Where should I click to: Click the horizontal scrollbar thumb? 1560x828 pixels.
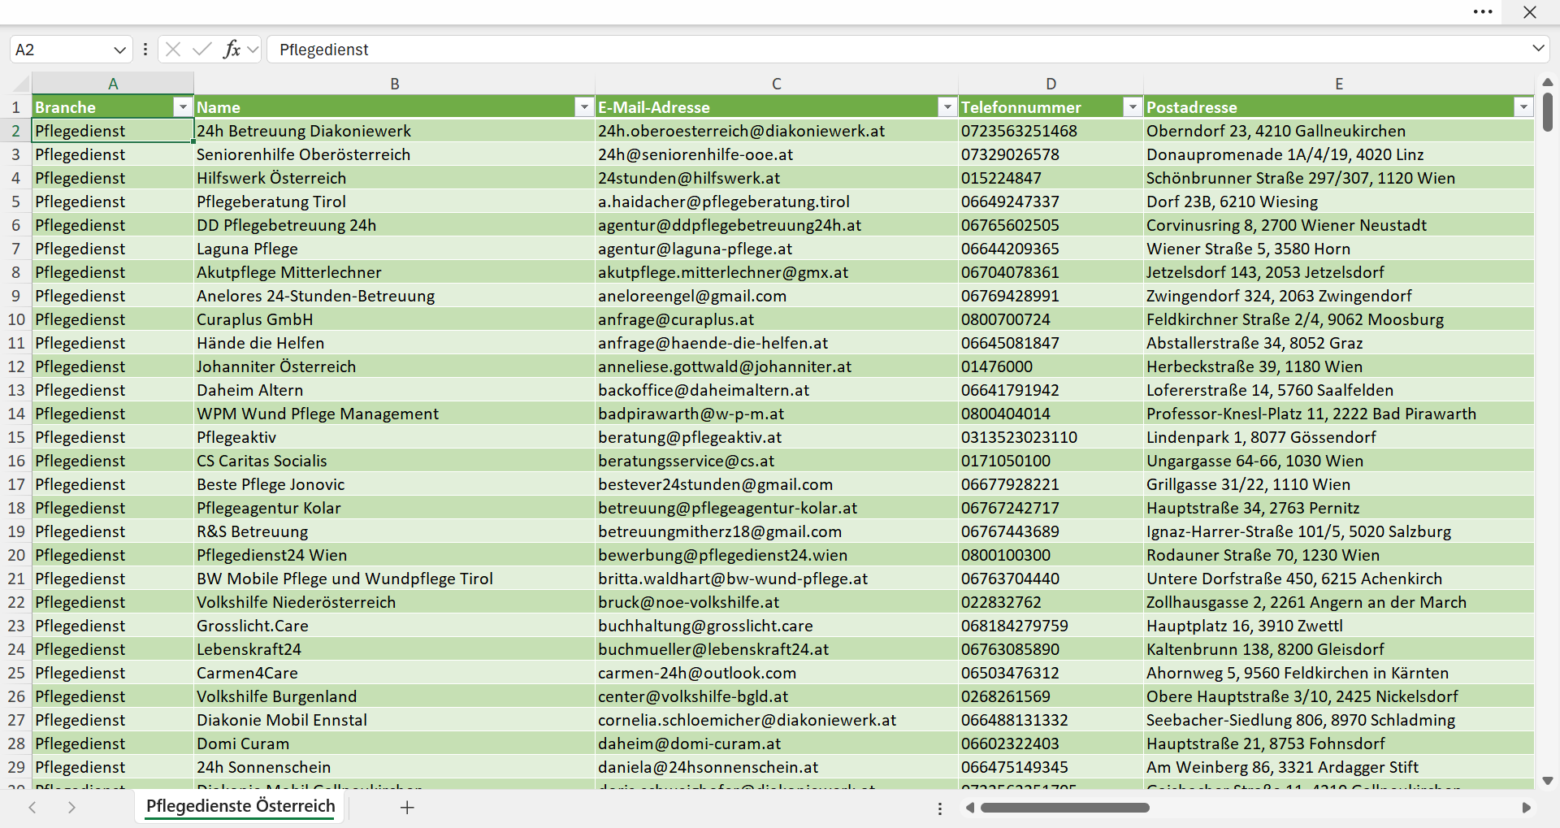point(1064,808)
